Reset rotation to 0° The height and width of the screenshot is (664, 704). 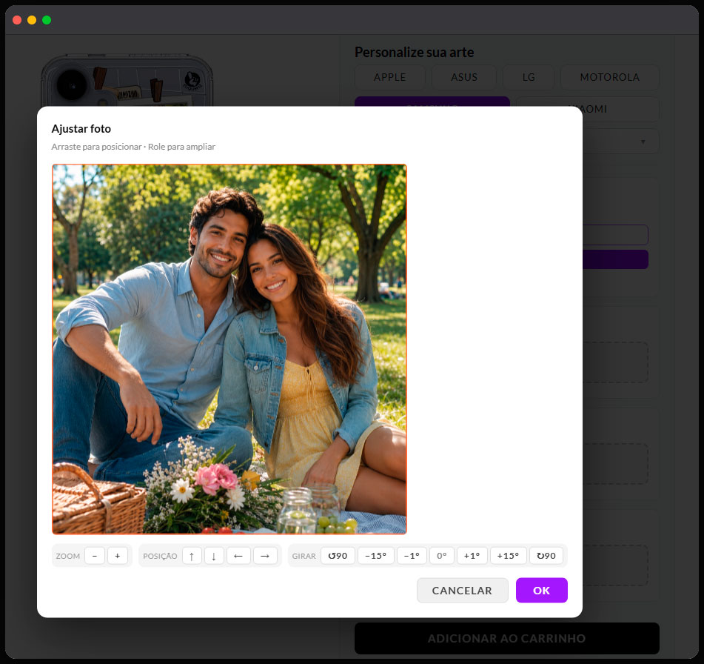[442, 556]
